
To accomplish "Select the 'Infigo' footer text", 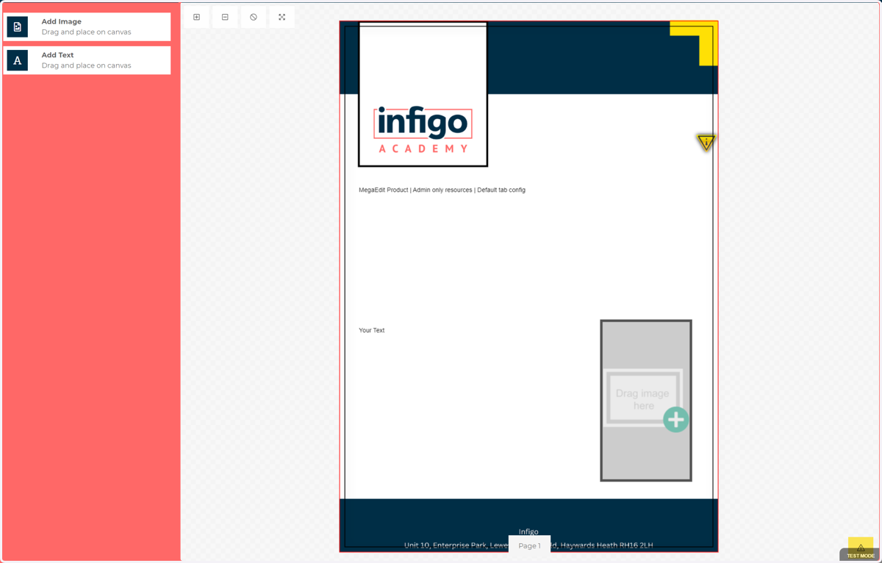I will coord(528,531).
